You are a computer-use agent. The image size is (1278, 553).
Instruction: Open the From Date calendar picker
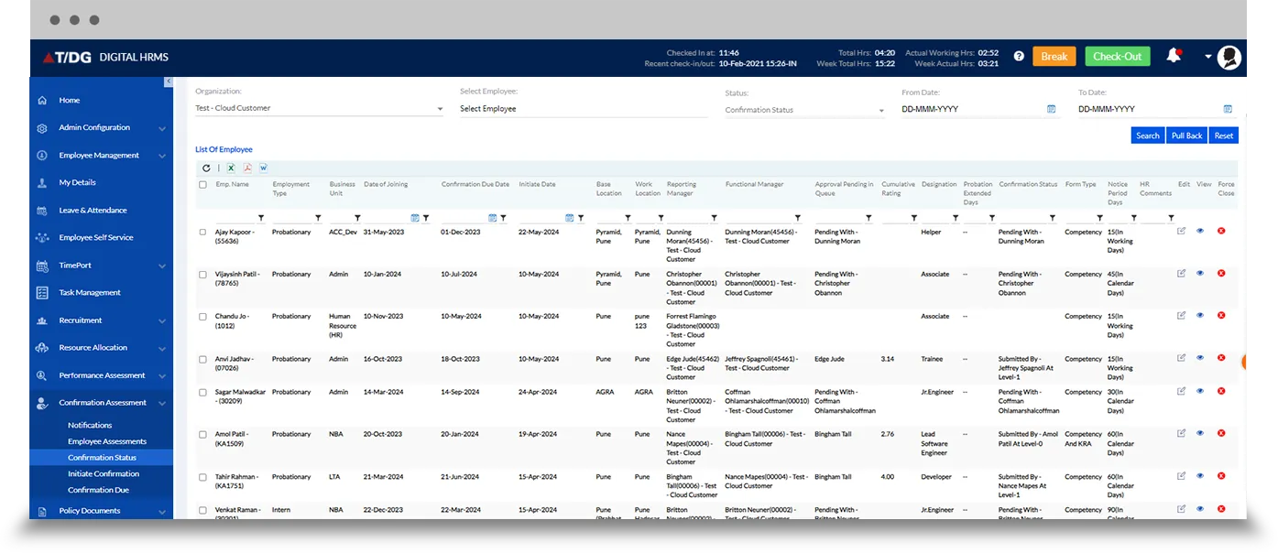click(x=1051, y=109)
